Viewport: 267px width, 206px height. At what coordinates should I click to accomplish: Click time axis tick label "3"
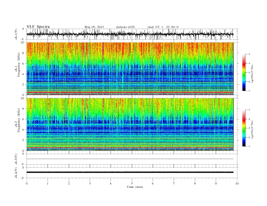pos(90,183)
